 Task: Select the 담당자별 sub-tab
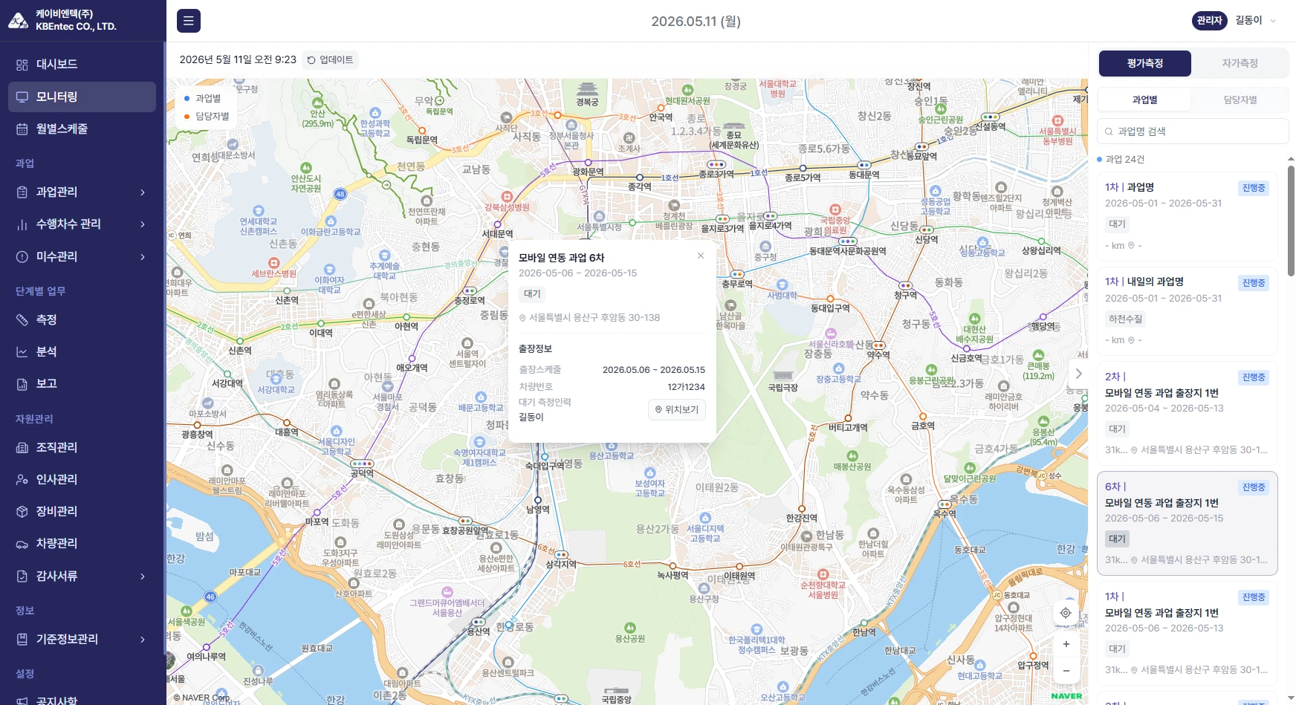pyautogui.click(x=1240, y=100)
